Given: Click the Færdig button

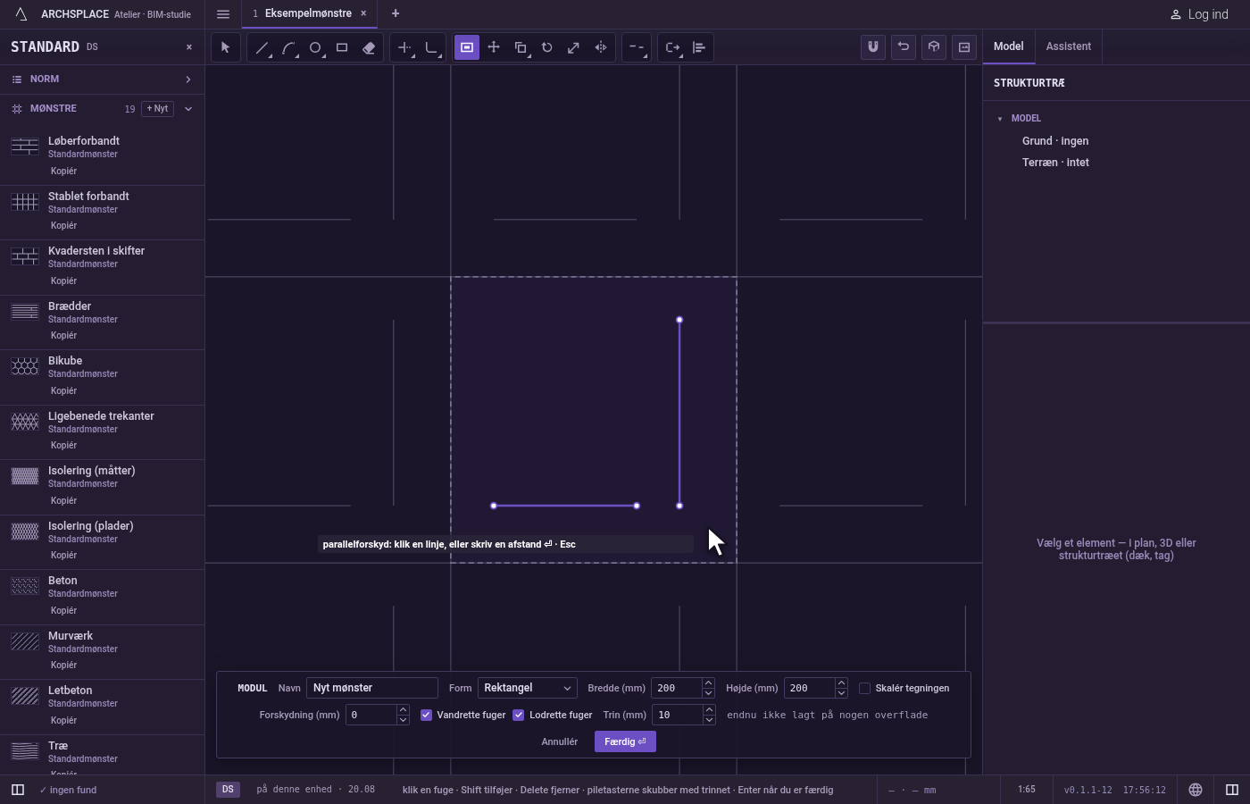Looking at the screenshot, I should [x=625, y=741].
